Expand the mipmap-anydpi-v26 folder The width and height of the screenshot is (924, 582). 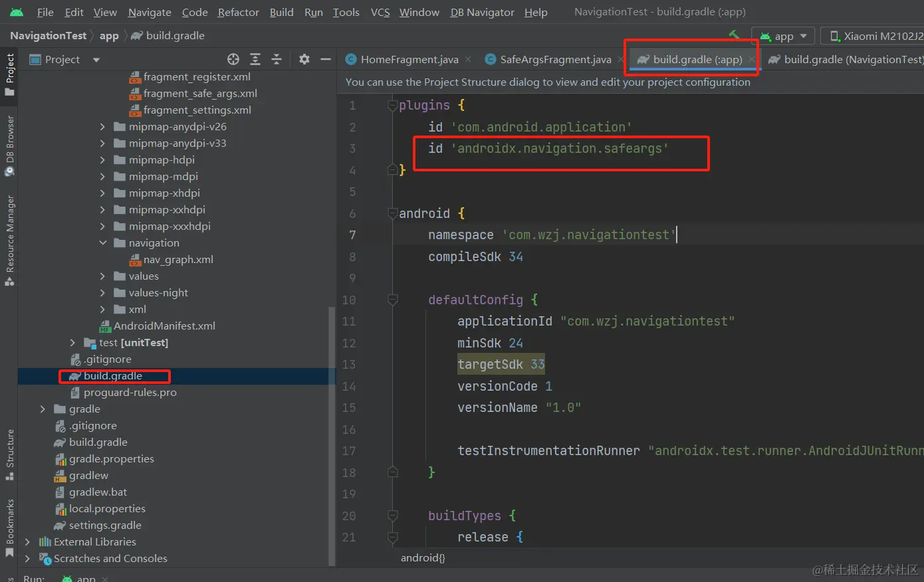coord(102,126)
